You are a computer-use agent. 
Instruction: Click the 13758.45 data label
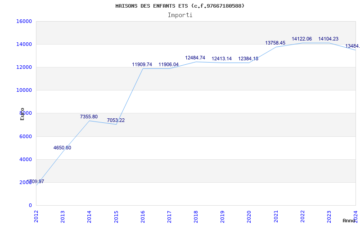(x=275, y=43)
